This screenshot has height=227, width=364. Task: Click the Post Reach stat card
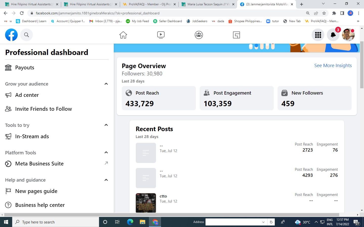click(x=159, y=98)
